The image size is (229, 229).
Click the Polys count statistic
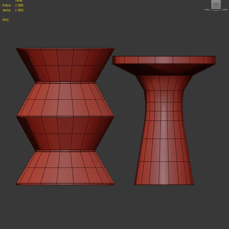13,5
